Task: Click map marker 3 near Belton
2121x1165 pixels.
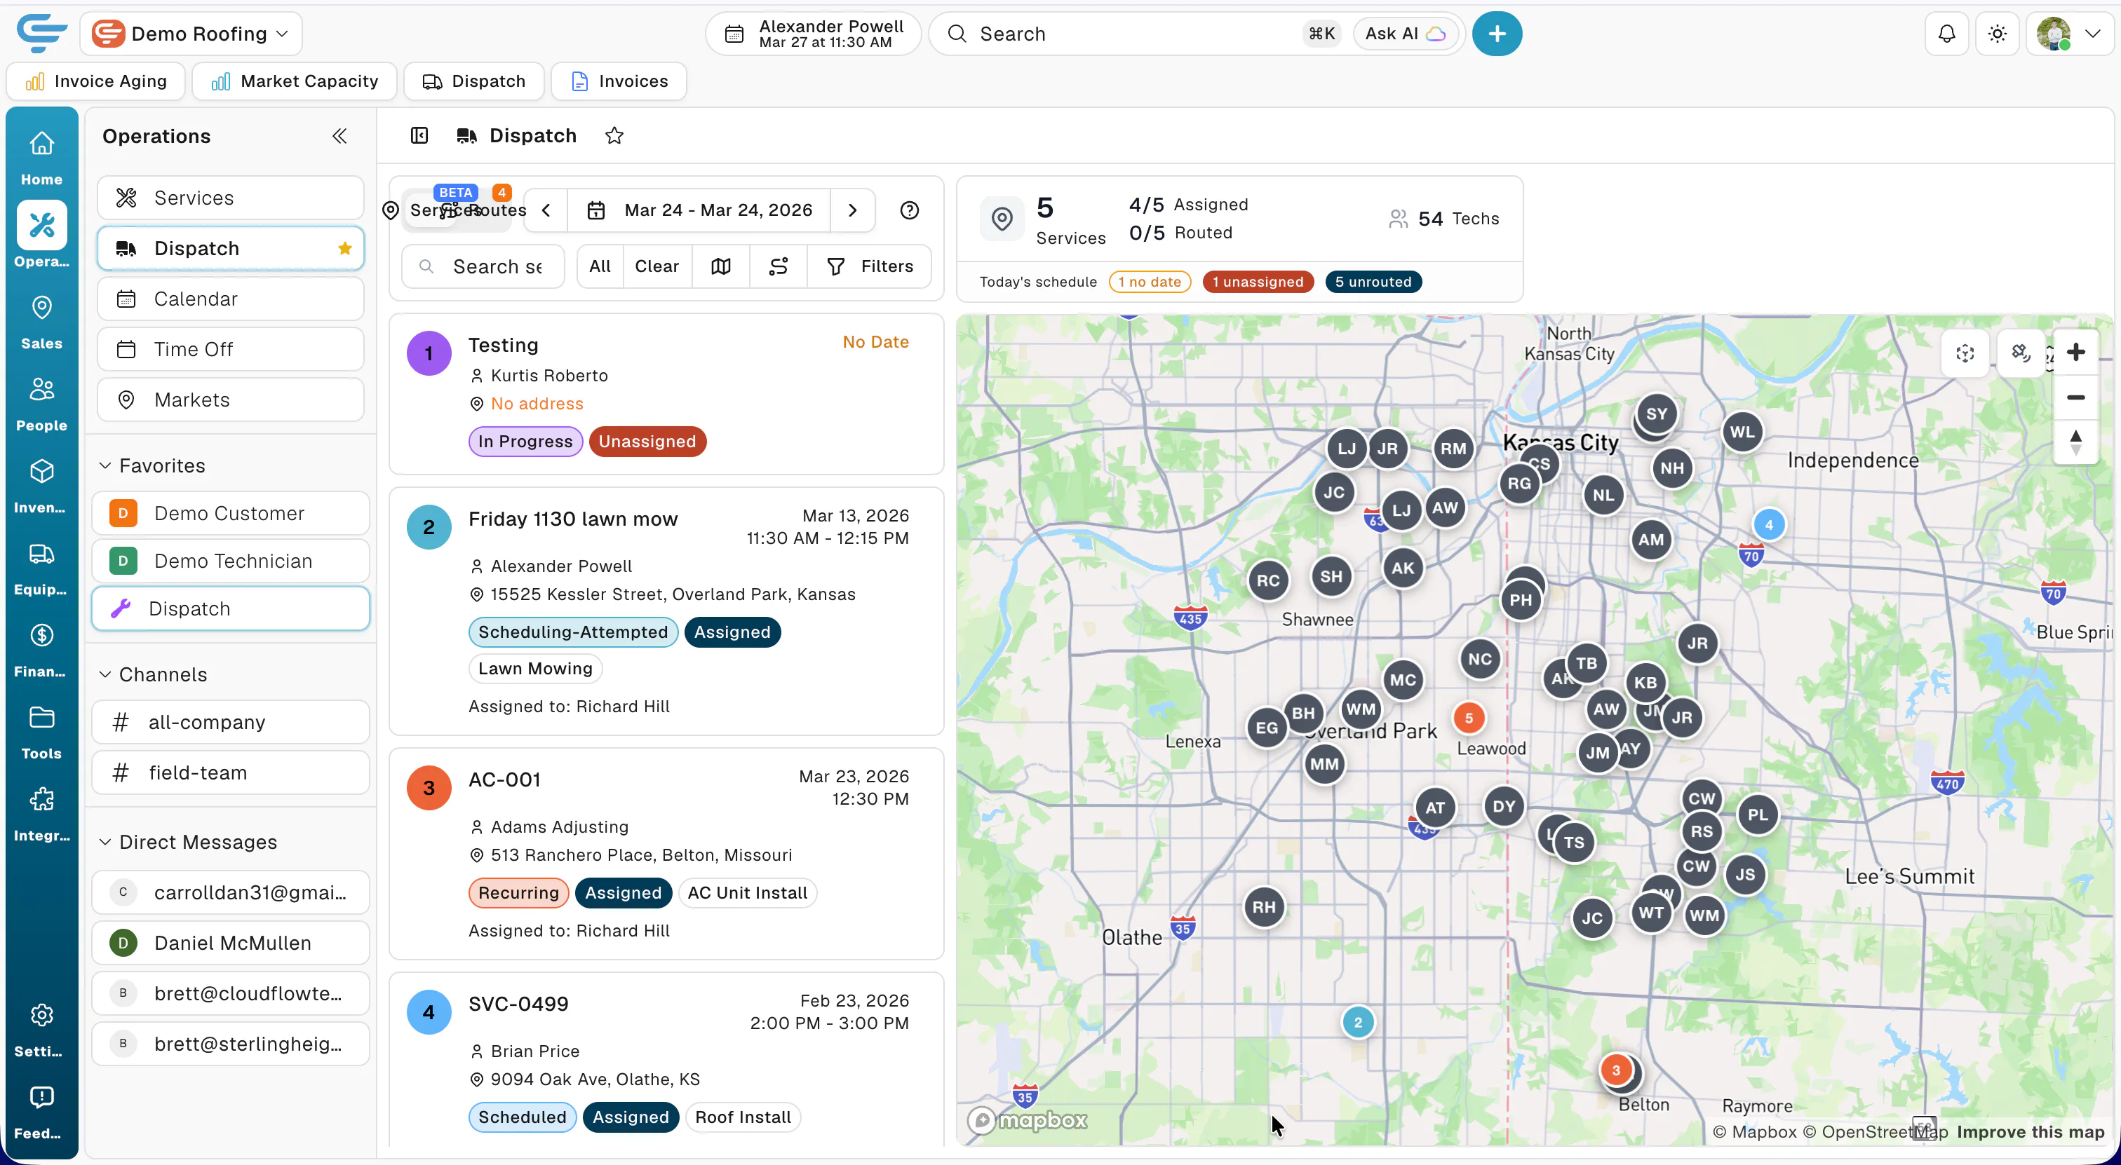Action: (x=1615, y=1070)
